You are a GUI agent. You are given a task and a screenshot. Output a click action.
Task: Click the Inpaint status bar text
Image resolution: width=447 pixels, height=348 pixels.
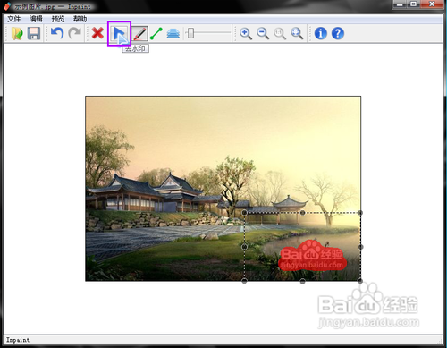[18, 340]
